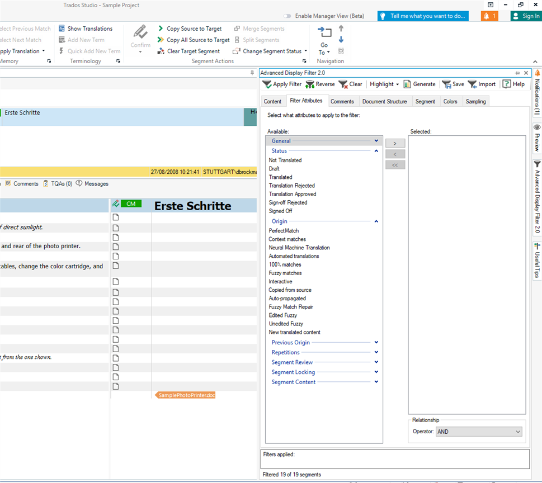Click Split Segments

257,40
